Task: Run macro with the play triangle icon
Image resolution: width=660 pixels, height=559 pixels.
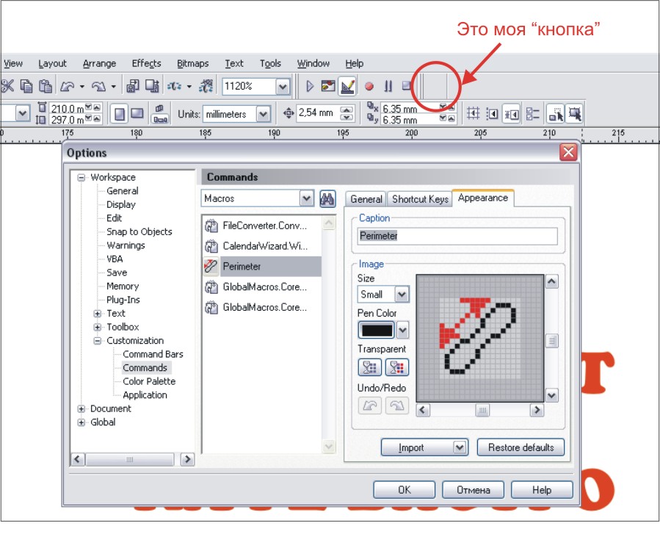Action: click(x=310, y=87)
